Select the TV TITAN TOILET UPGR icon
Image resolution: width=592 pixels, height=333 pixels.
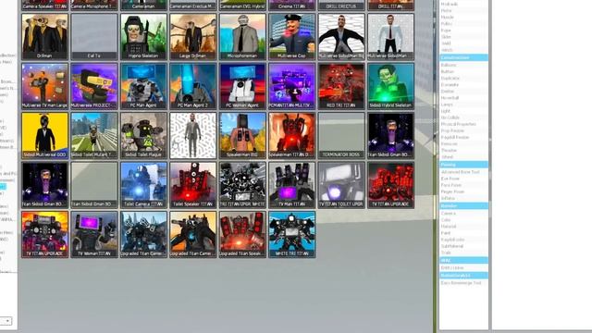[341, 185]
